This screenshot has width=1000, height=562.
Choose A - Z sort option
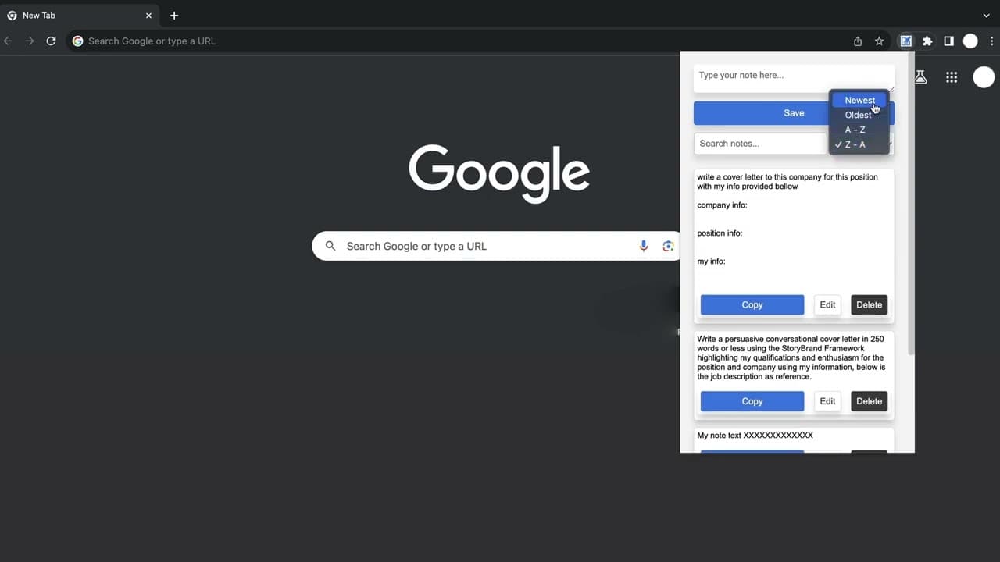[859, 130]
